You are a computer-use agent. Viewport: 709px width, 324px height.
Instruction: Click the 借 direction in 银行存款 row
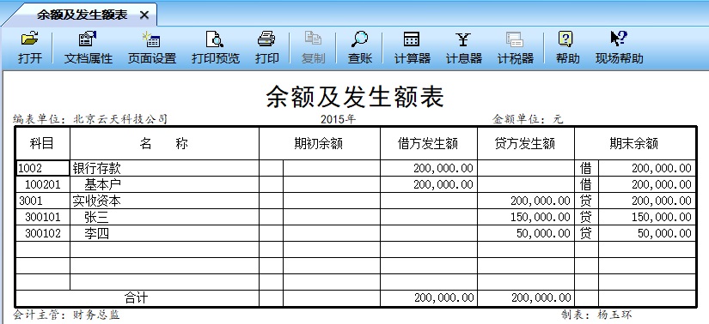point(585,168)
